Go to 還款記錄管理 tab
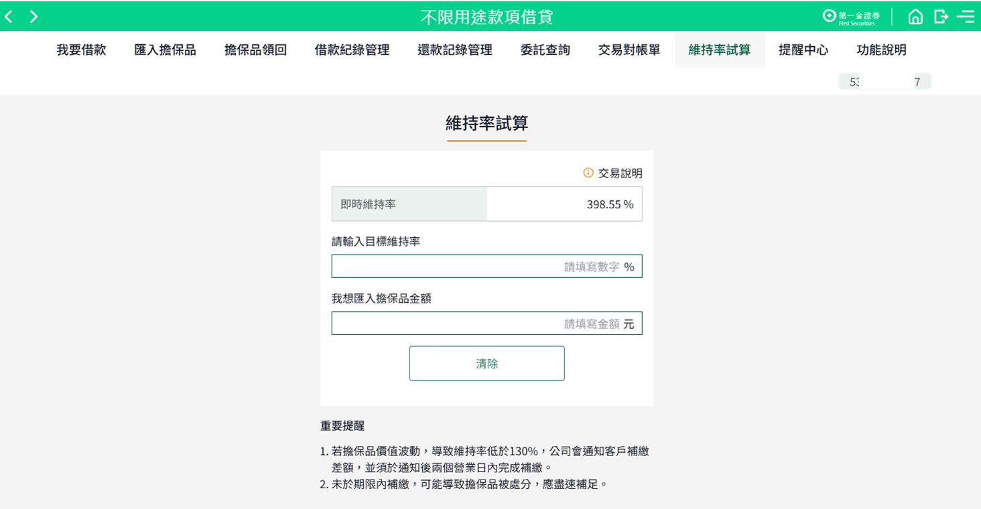981x509 pixels. tap(455, 50)
